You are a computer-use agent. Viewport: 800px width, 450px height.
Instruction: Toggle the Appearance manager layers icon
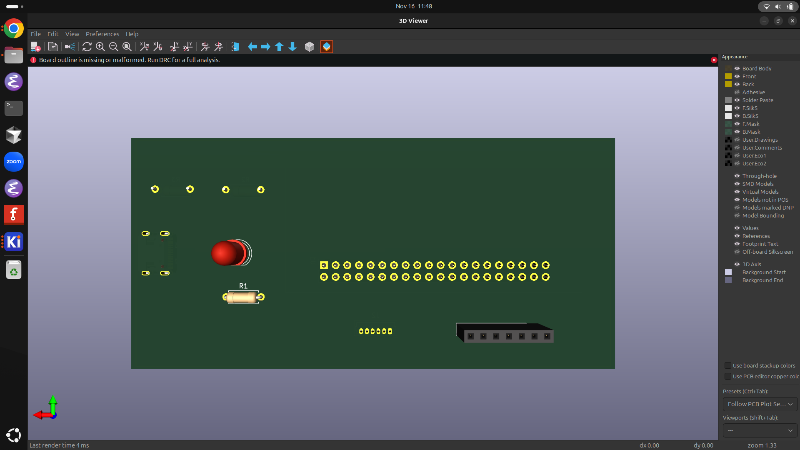coord(327,47)
